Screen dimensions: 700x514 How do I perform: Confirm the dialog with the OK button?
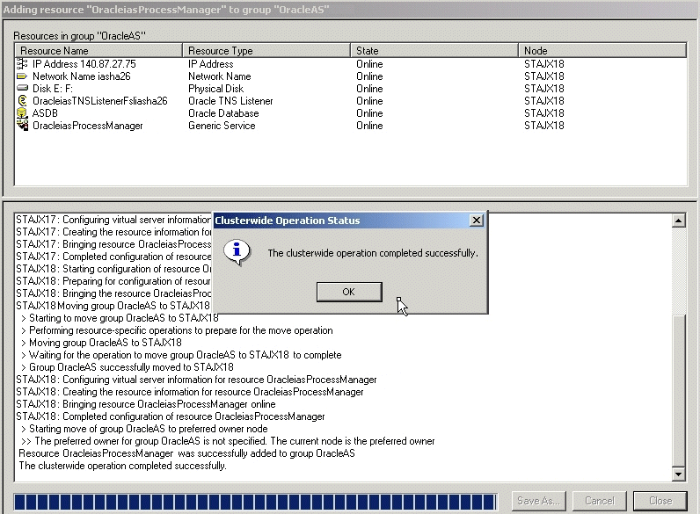pos(349,292)
